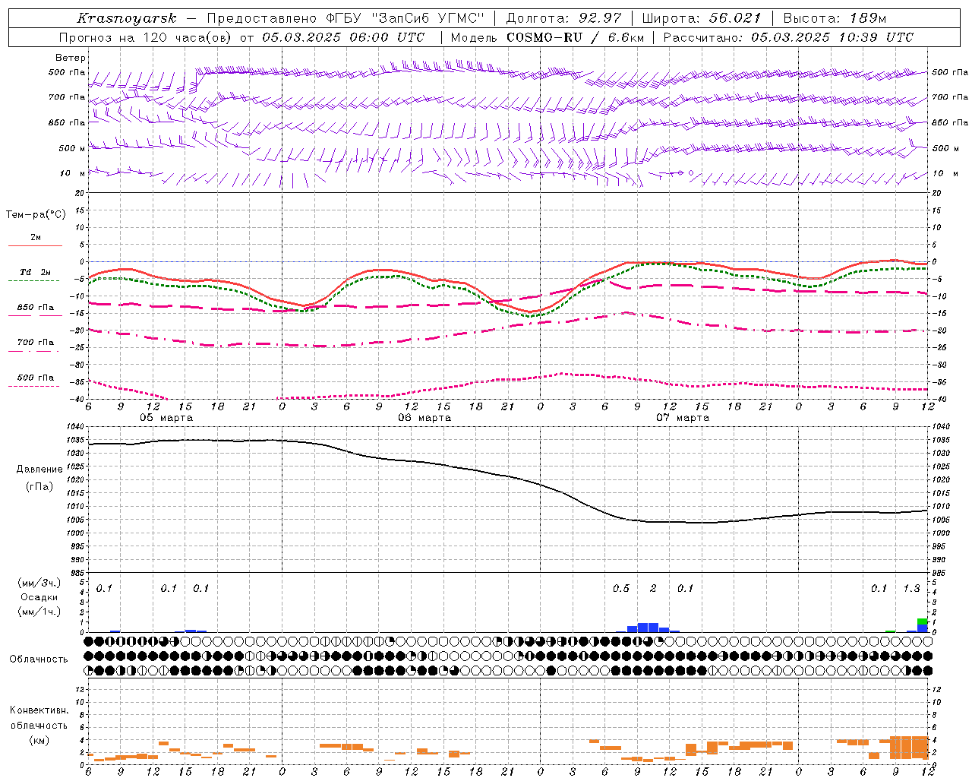Screen dimensions: 972x778
Task: Click the '06 марта' date label
Action: pyautogui.click(x=424, y=417)
